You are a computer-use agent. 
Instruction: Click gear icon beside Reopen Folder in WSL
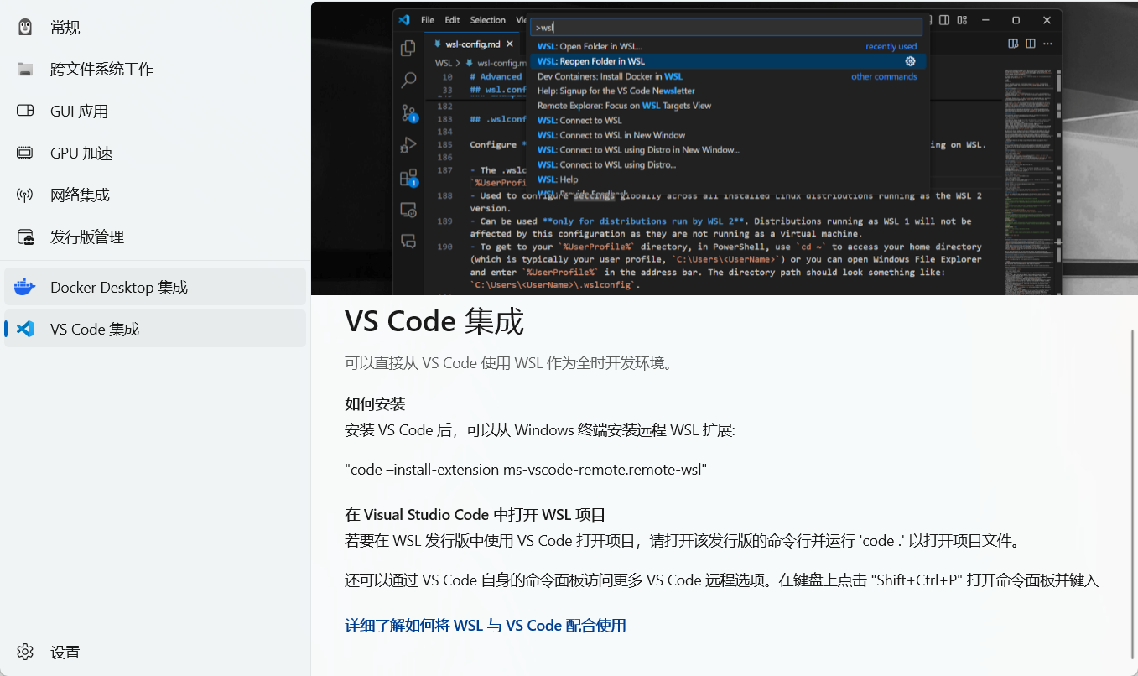point(910,61)
